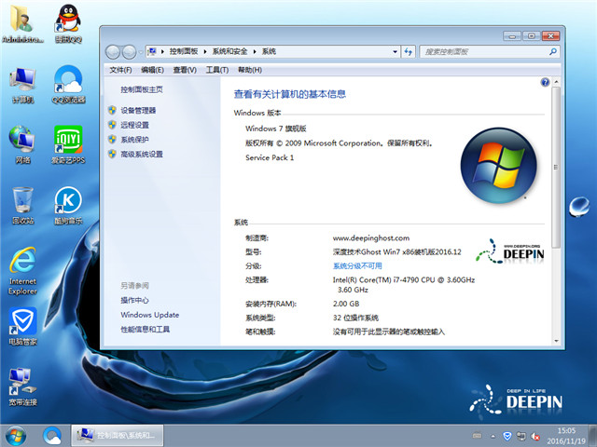Open the Windows Update link
Viewport: 597px width, 447px height.
[x=149, y=315]
